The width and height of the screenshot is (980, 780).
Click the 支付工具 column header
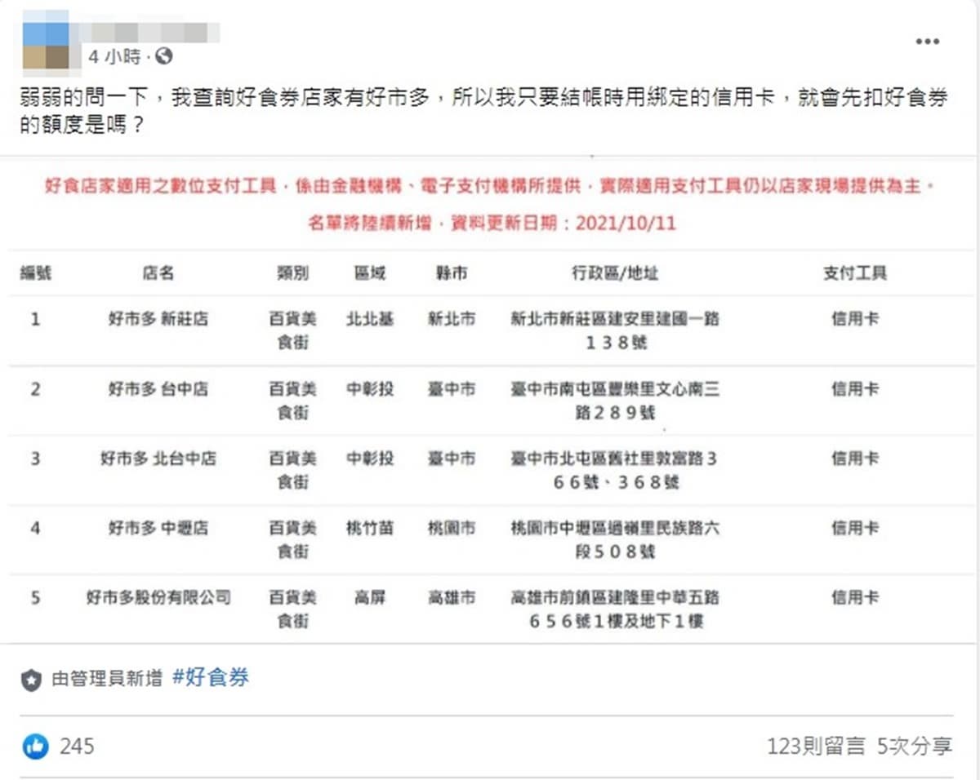[855, 273]
